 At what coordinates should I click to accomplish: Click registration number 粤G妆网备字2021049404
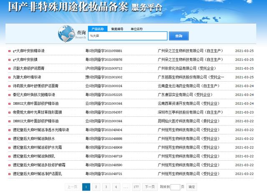104,130
